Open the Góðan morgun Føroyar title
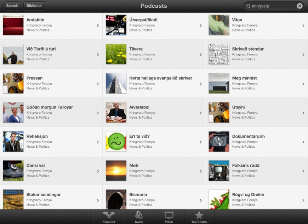 (50, 107)
